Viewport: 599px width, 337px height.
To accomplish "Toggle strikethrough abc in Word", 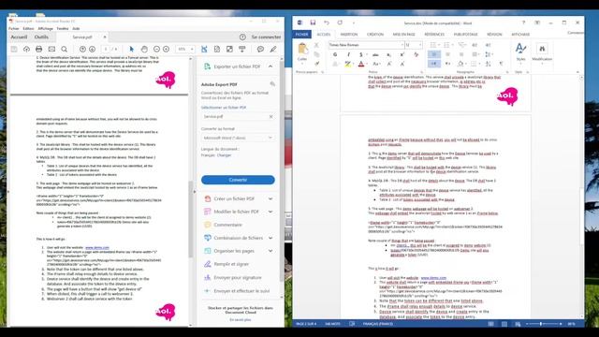I will (x=375, y=54).
